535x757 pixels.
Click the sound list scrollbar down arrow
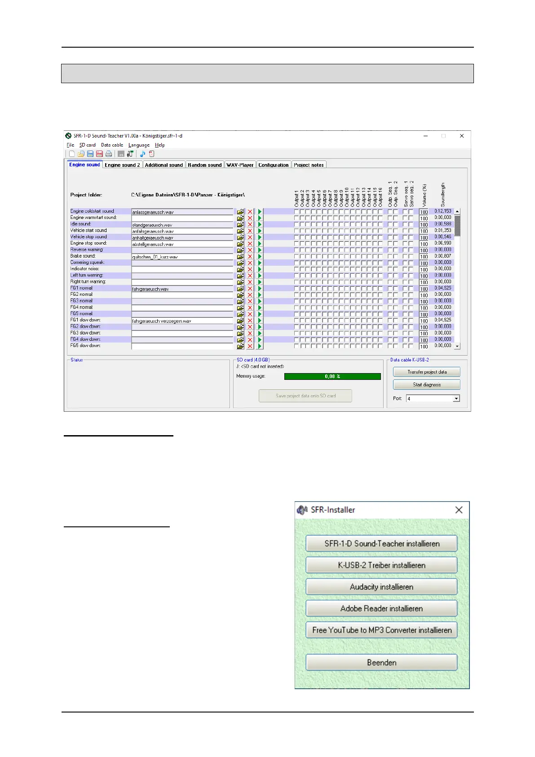(x=457, y=346)
